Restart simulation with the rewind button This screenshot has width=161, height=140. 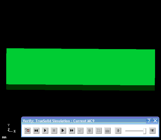coord(36,131)
